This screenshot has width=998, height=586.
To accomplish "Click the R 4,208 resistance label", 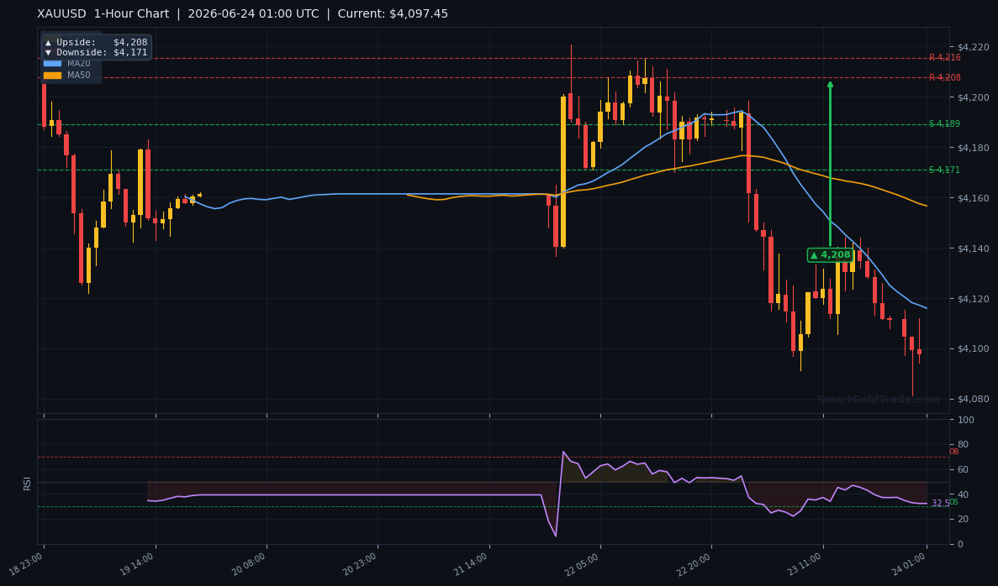I will (x=944, y=77).
